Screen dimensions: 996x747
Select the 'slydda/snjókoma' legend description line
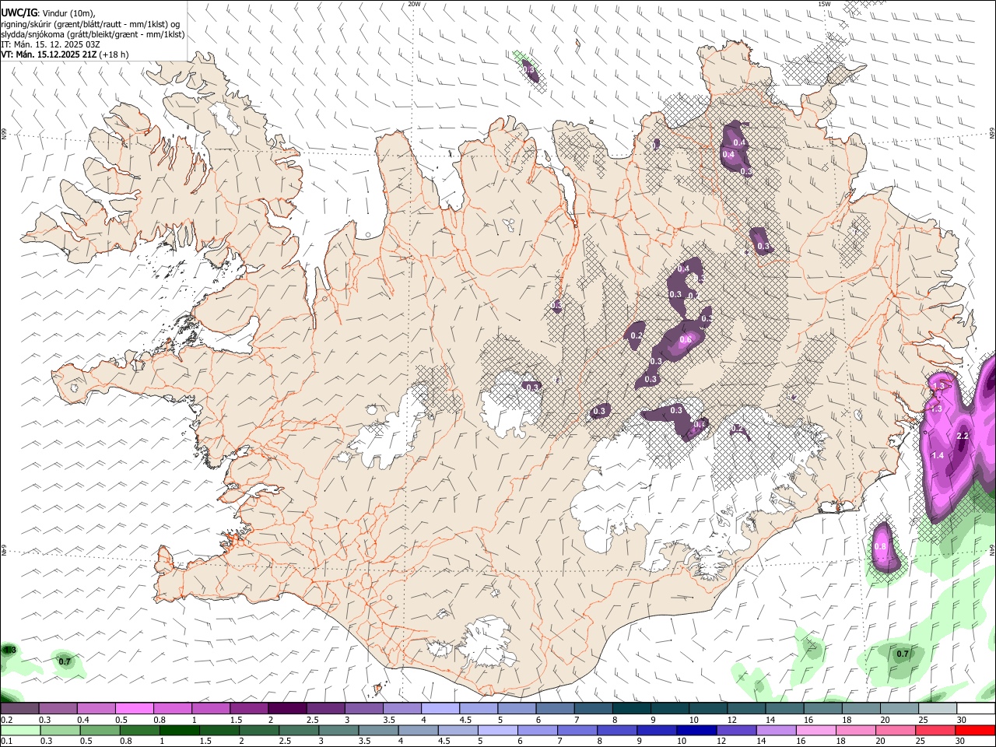point(93,34)
